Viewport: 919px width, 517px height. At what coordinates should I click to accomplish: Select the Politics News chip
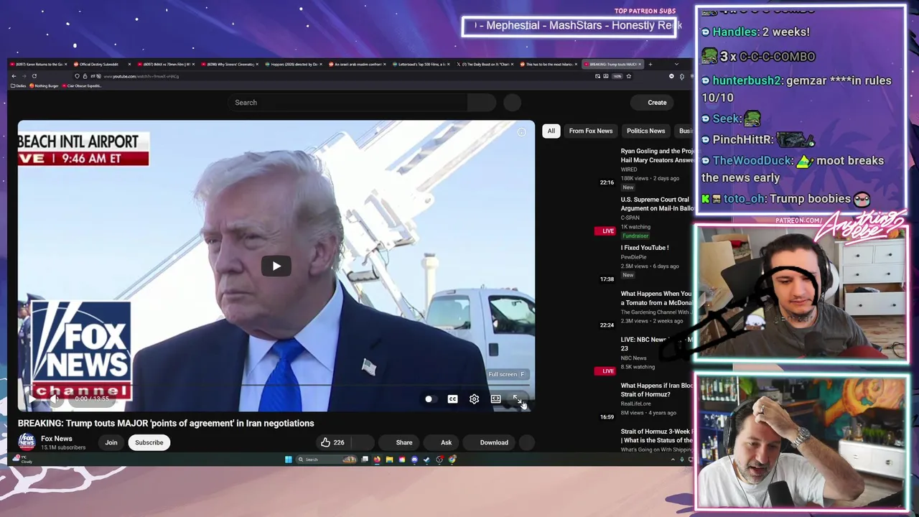pos(645,131)
